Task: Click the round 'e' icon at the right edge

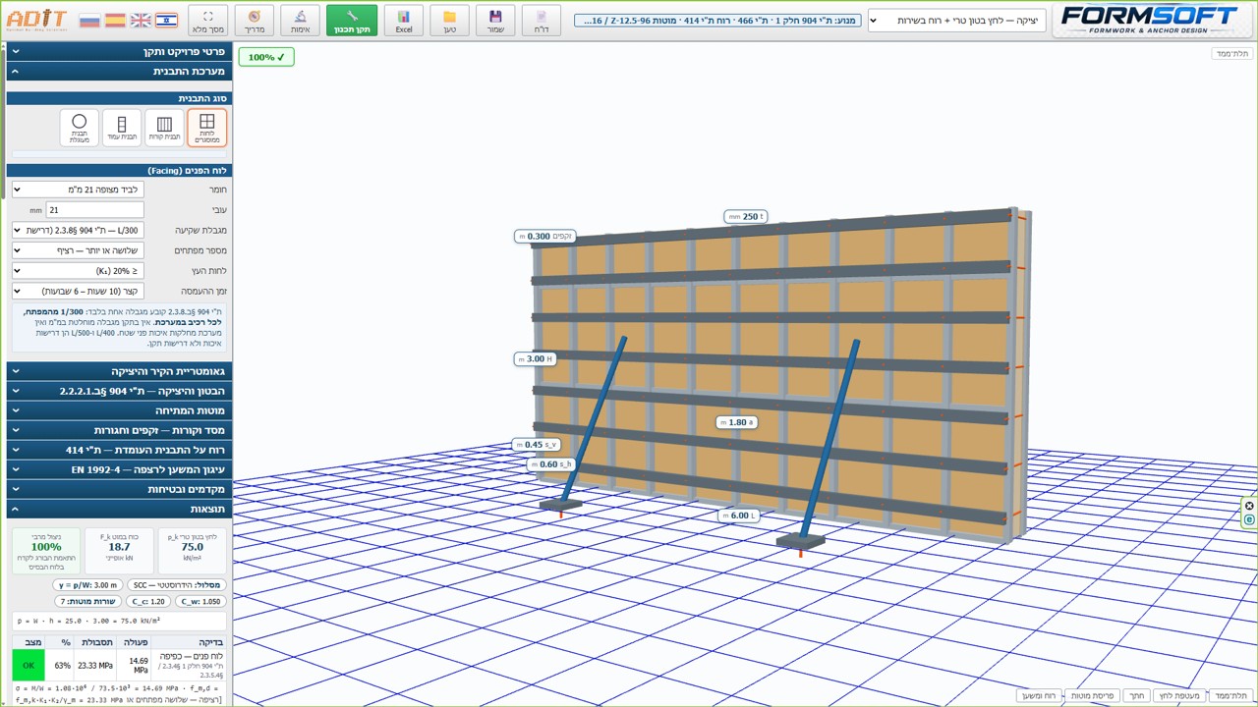Action: tap(1249, 518)
